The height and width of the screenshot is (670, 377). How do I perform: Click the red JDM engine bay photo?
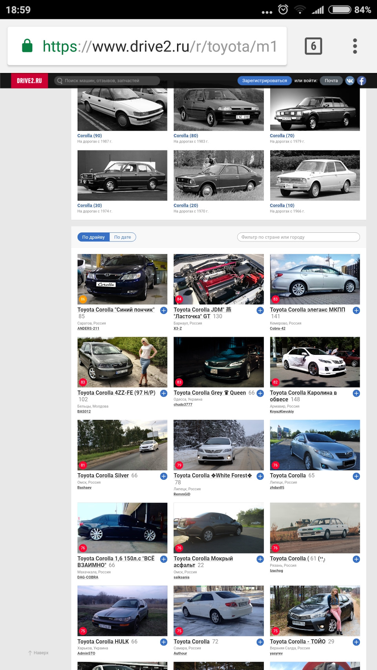(x=219, y=279)
